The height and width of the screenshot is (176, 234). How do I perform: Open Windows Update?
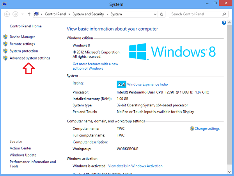(x=23, y=155)
